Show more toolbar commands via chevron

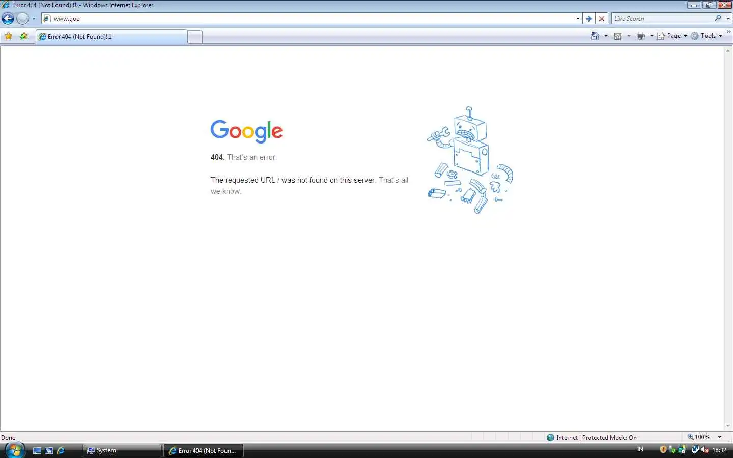pyautogui.click(x=728, y=32)
